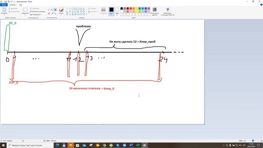The image size is (263, 148).
Task: Open Excel from the taskbar
Action: (x=138, y=145)
